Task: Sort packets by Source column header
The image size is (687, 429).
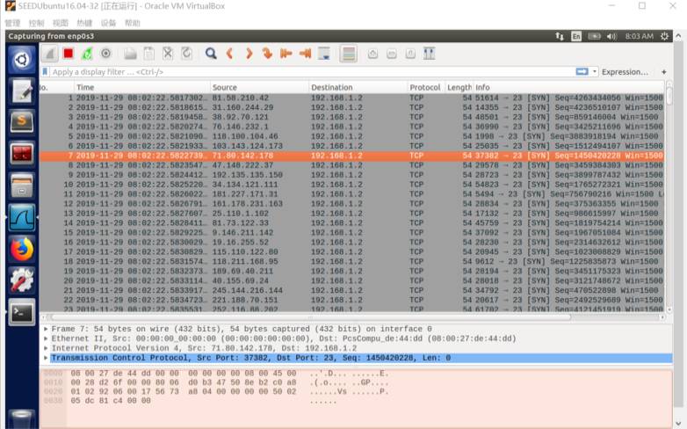Action: coord(258,88)
